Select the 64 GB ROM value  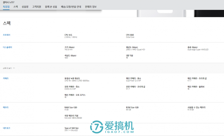(129, 110)
